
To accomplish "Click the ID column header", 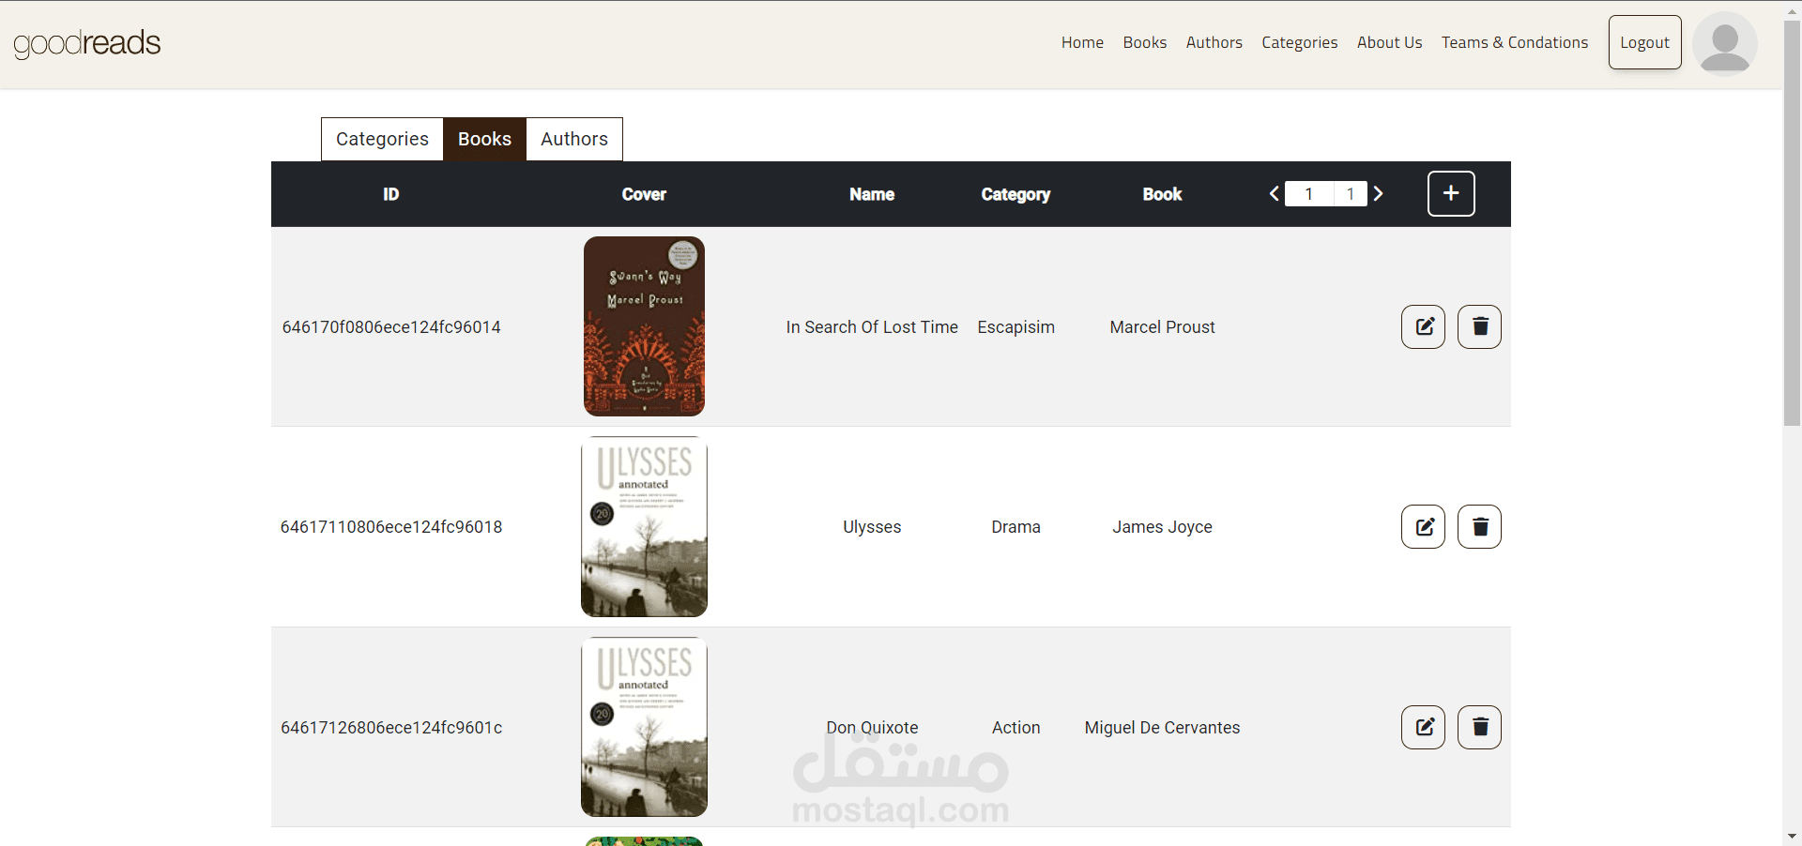I will pos(391,194).
